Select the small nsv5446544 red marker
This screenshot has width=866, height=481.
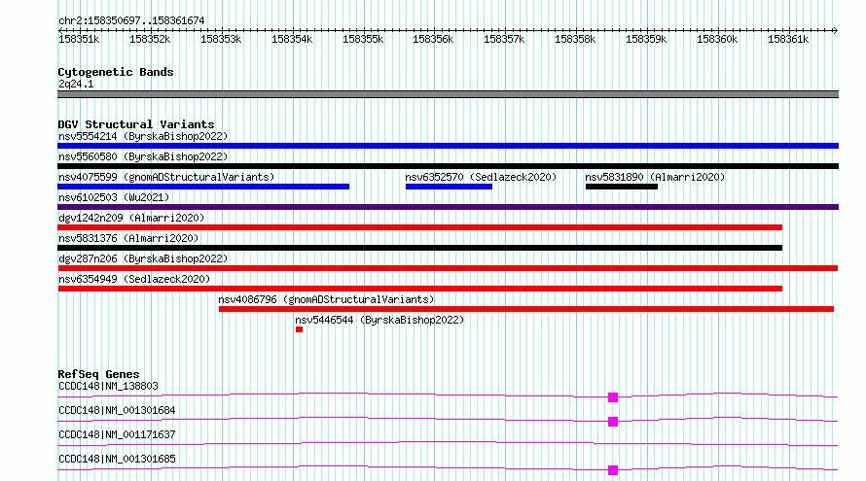tap(299, 329)
